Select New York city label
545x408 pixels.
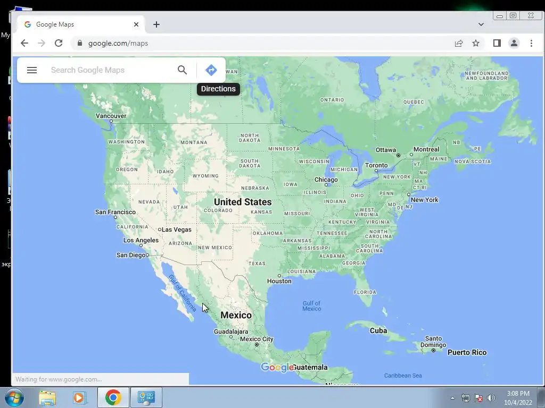[424, 200]
